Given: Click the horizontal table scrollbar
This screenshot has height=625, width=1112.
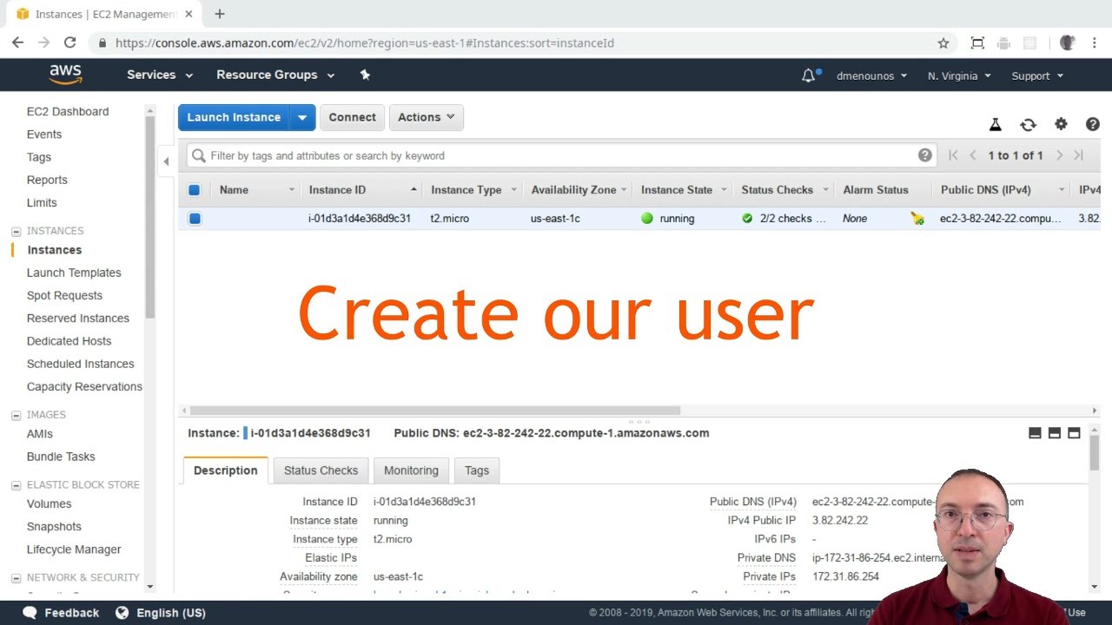Looking at the screenshot, I should 434,411.
